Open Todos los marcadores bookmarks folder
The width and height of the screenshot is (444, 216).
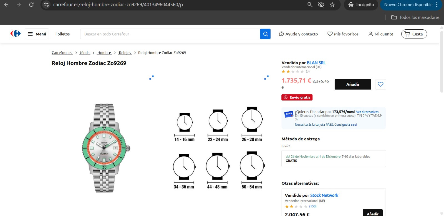pos(415,17)
